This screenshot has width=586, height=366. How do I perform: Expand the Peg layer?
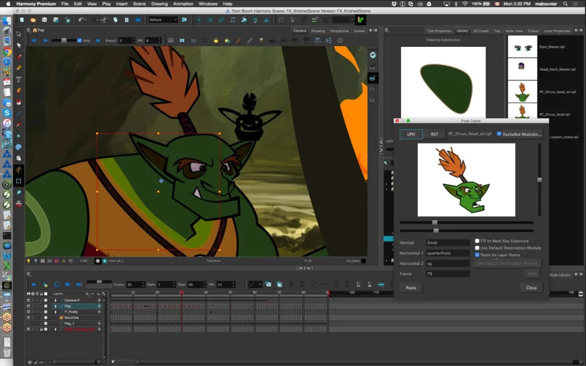tap(56, 306)
